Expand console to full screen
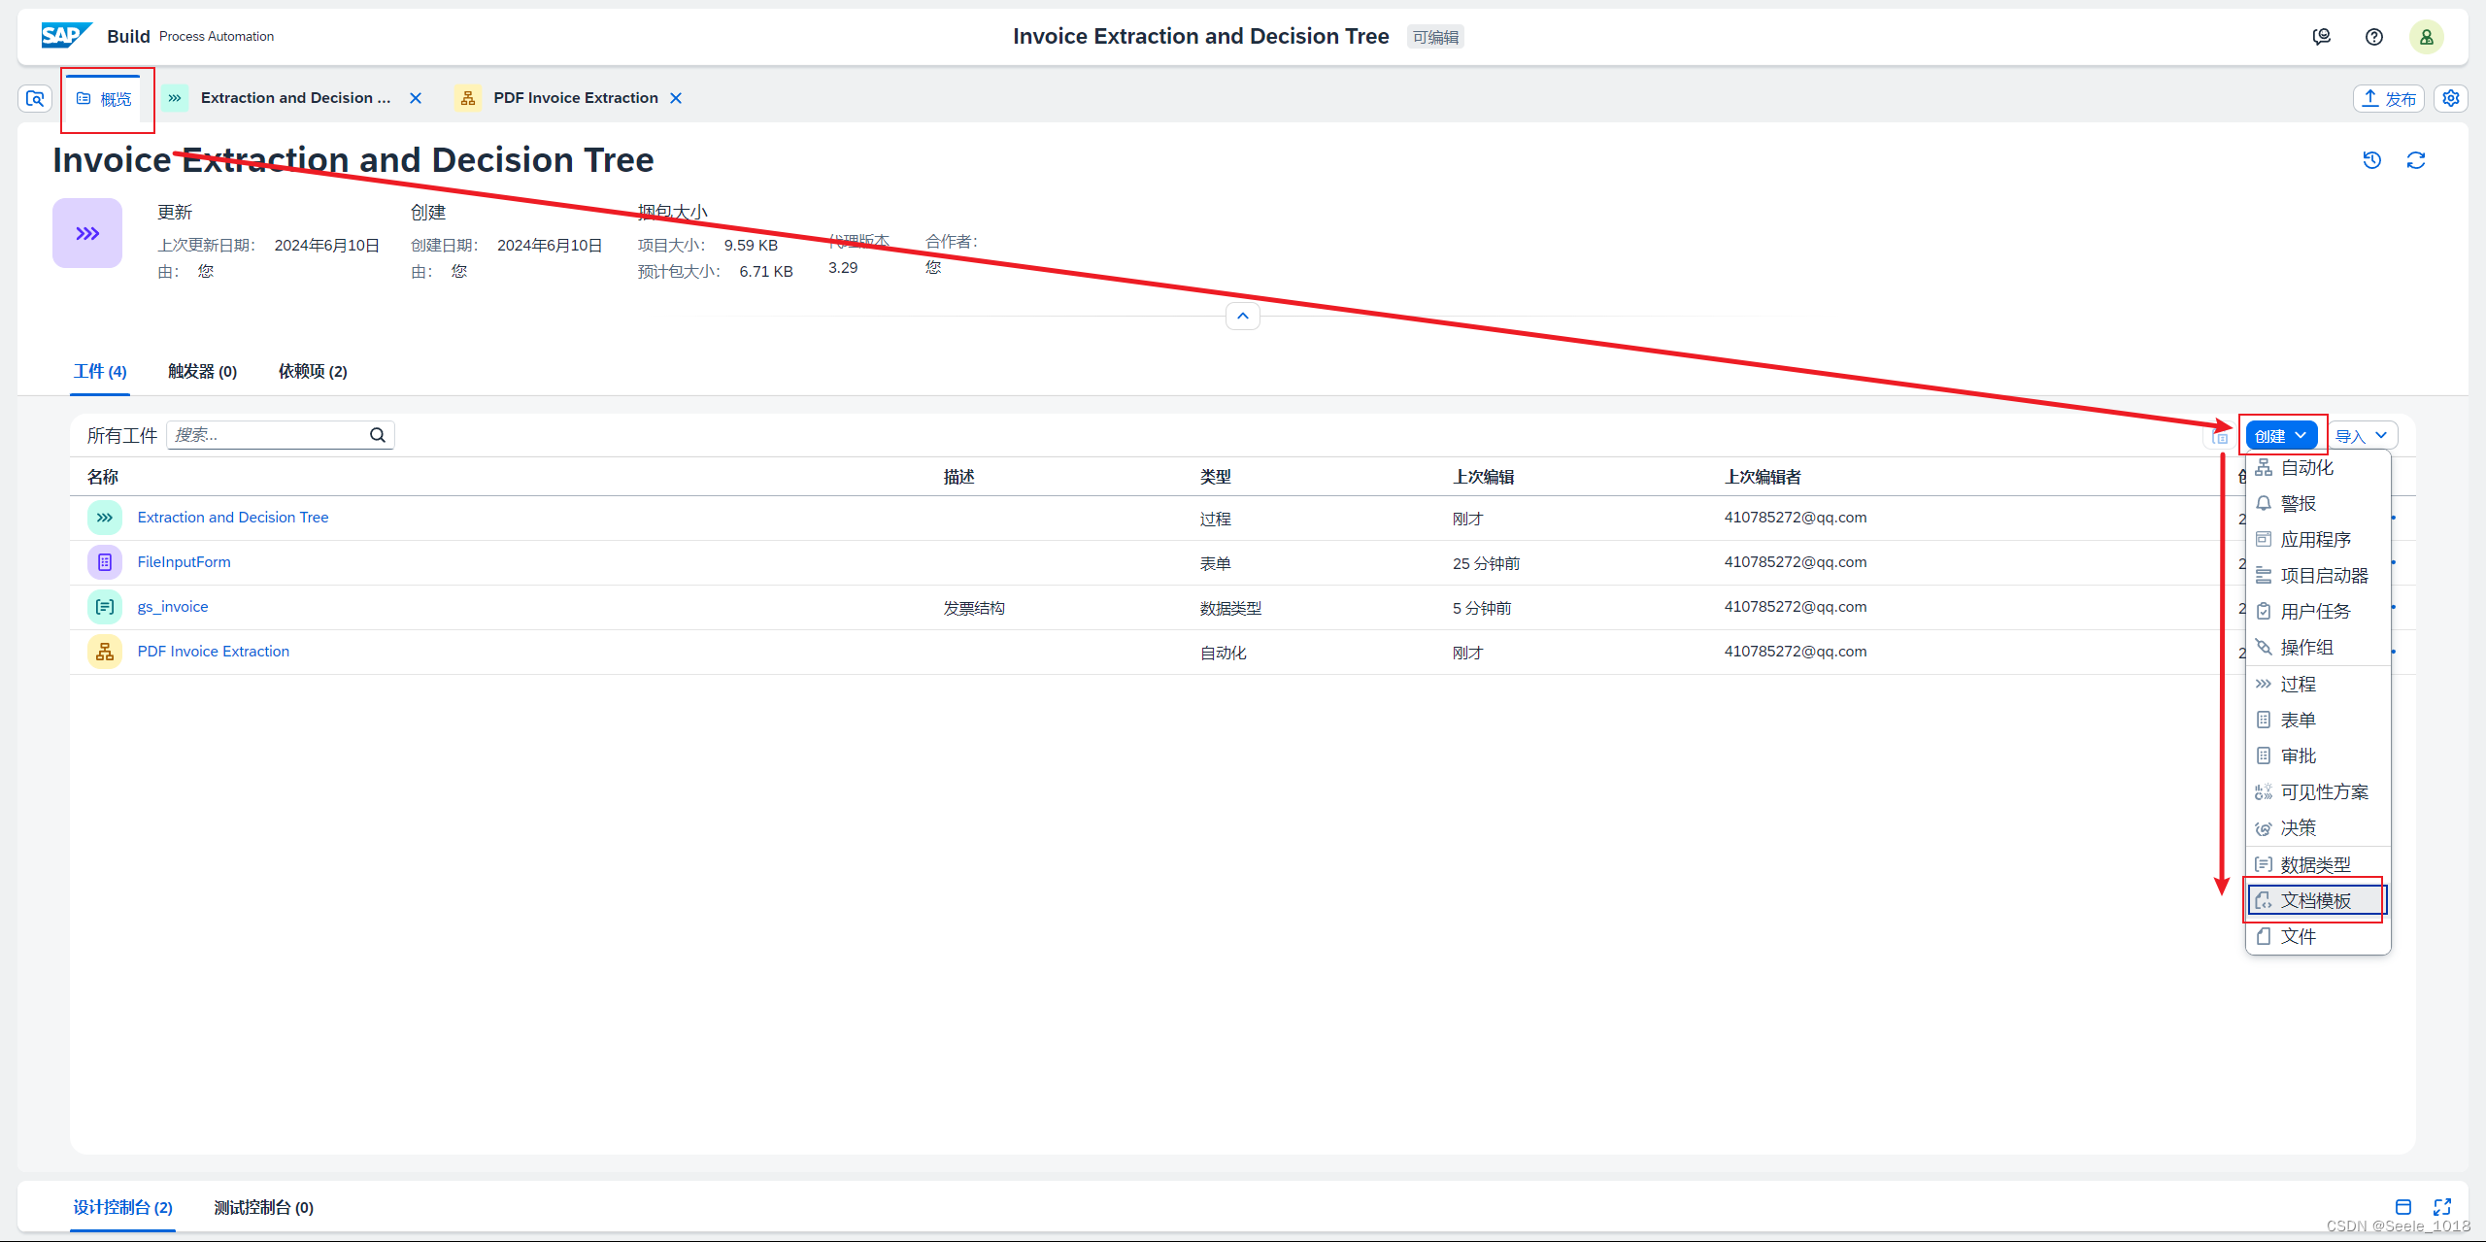 pyautogui.click(x=2442, y=1207)
